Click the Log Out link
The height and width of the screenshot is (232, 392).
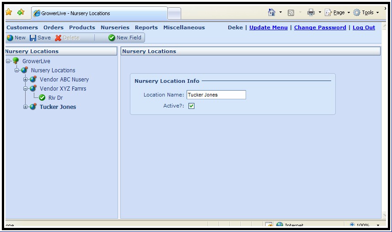(364, 27)
